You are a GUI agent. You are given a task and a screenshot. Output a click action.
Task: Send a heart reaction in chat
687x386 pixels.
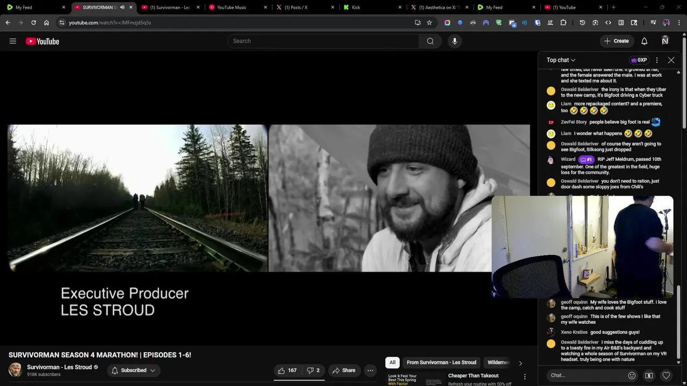pyautogui.click(x=666, y=375)
